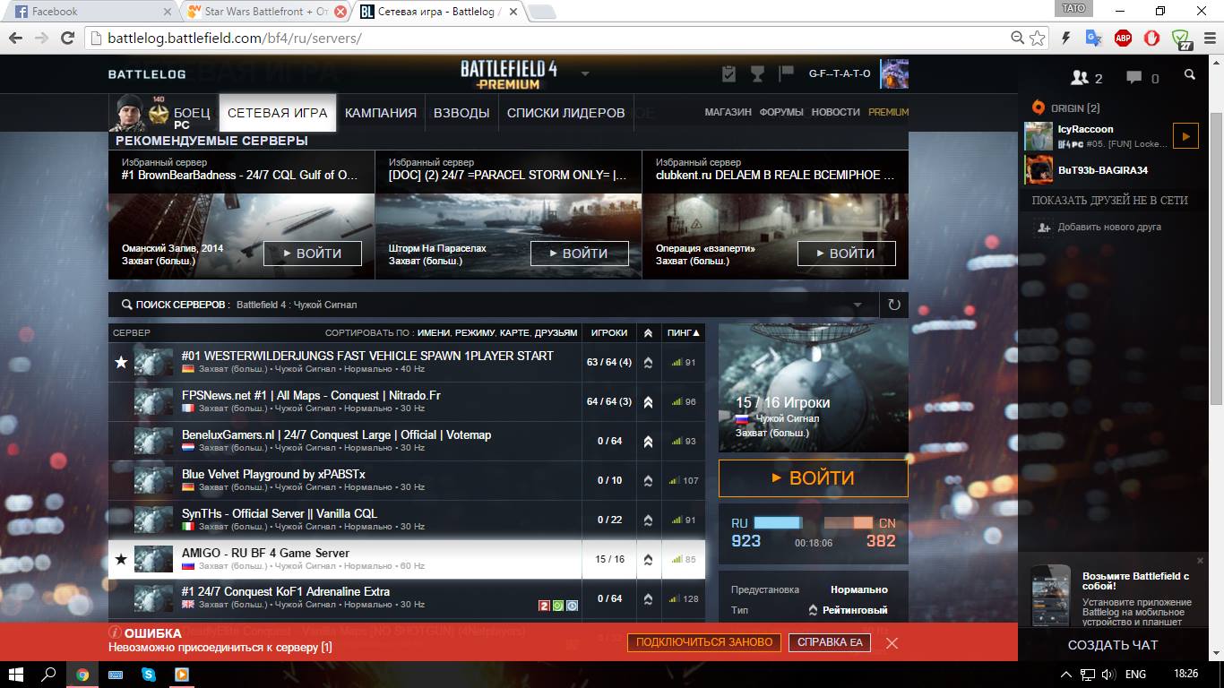Toggle favorite star for AMIGO - RU server
This screenshot has height=688, width=1224.
tap(121, 560)
